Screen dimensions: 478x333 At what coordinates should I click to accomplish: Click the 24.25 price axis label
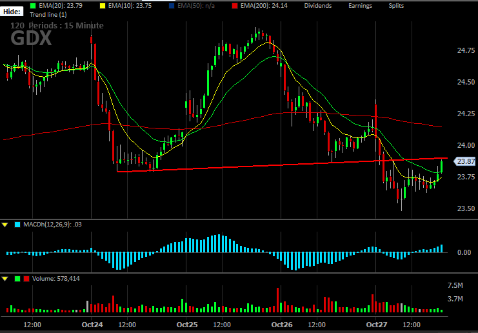coord(466,114)
